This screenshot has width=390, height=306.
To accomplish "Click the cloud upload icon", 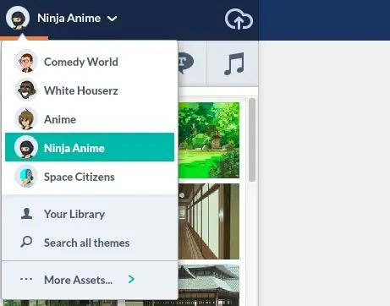I will pyautogui.click(x=239, y=19).
